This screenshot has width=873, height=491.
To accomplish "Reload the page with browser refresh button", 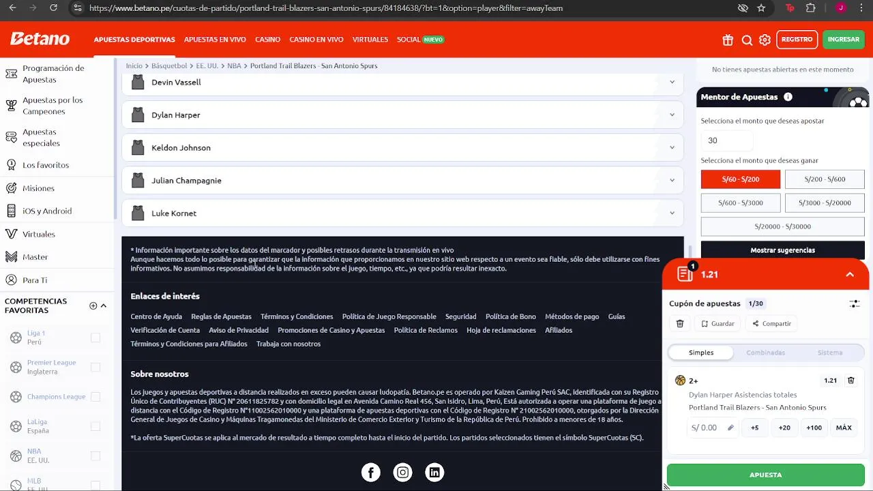I will click(x=54, y=8).
